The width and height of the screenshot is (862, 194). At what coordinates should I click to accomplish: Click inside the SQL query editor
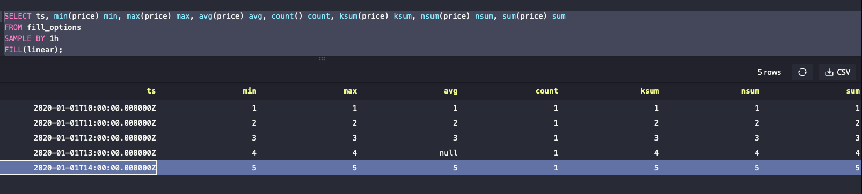431,33
